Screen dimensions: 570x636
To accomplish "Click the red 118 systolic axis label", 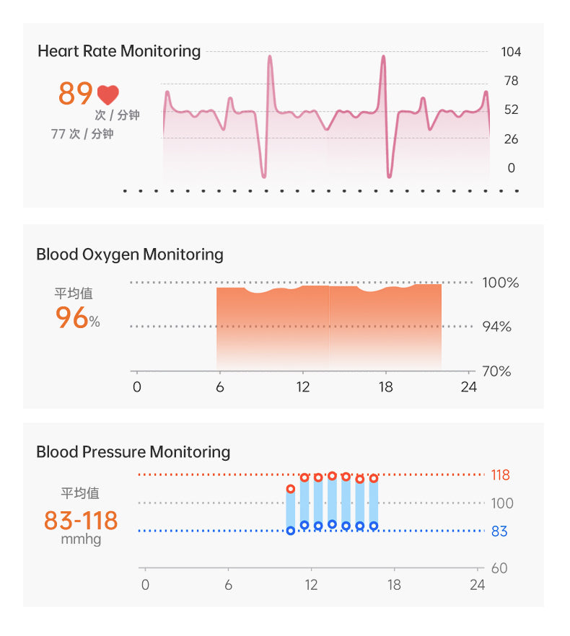I will (500, 475).
